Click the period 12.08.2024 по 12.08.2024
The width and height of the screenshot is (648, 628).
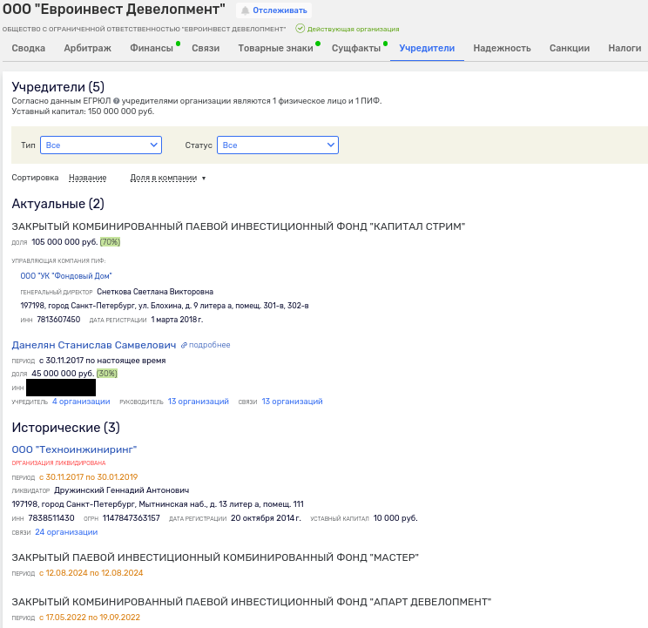coord(91,573)
